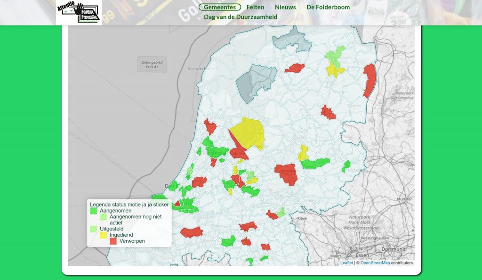Open the Gemeentes menu item
This screenshot has height=280, width=482.
click(220, 7)
